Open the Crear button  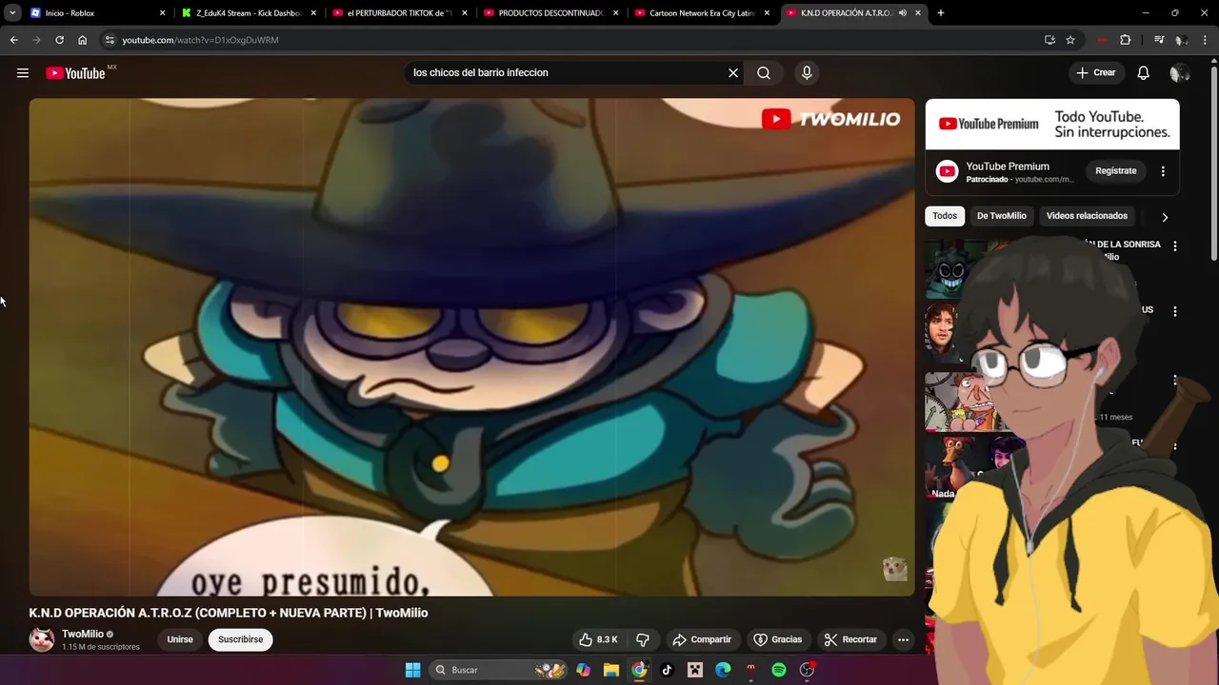point(1095,72)
